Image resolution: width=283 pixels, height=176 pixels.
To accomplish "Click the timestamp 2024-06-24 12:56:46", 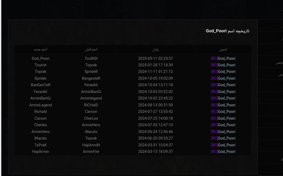I will (155, 132).
